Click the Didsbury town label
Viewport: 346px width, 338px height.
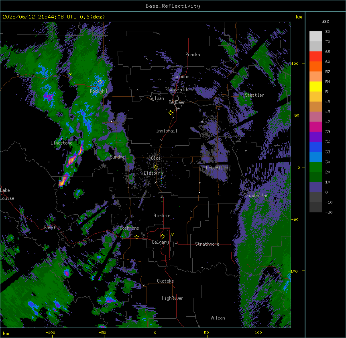(x=154, y=173)
